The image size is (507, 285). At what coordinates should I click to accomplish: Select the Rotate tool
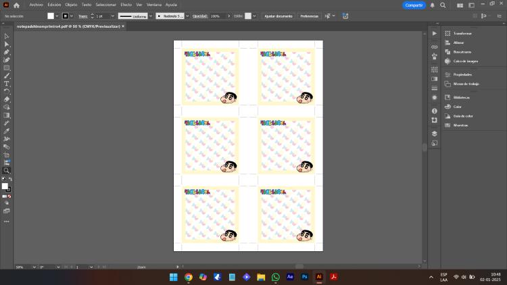[x=7, y=91]
